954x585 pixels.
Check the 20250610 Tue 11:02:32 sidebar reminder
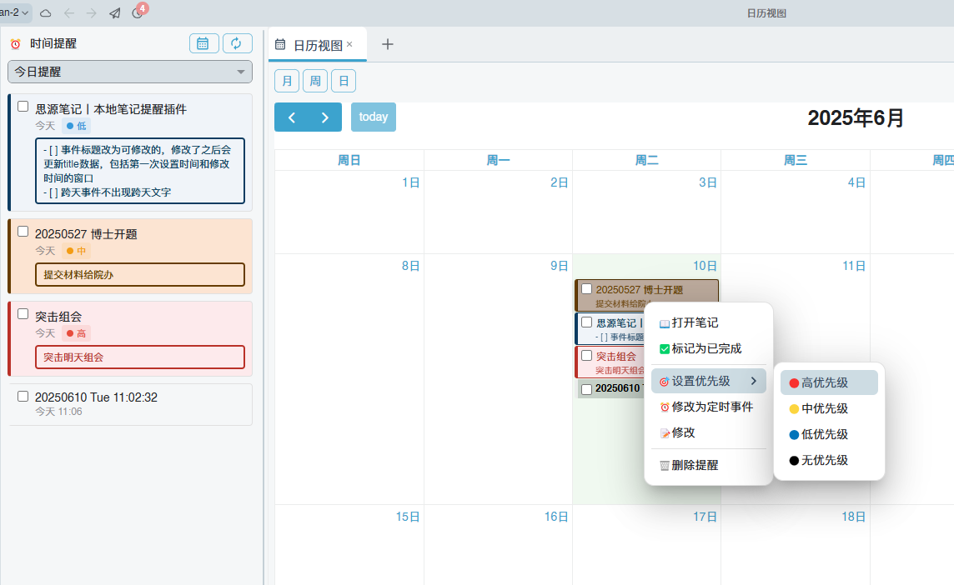(x=23, y=397)
